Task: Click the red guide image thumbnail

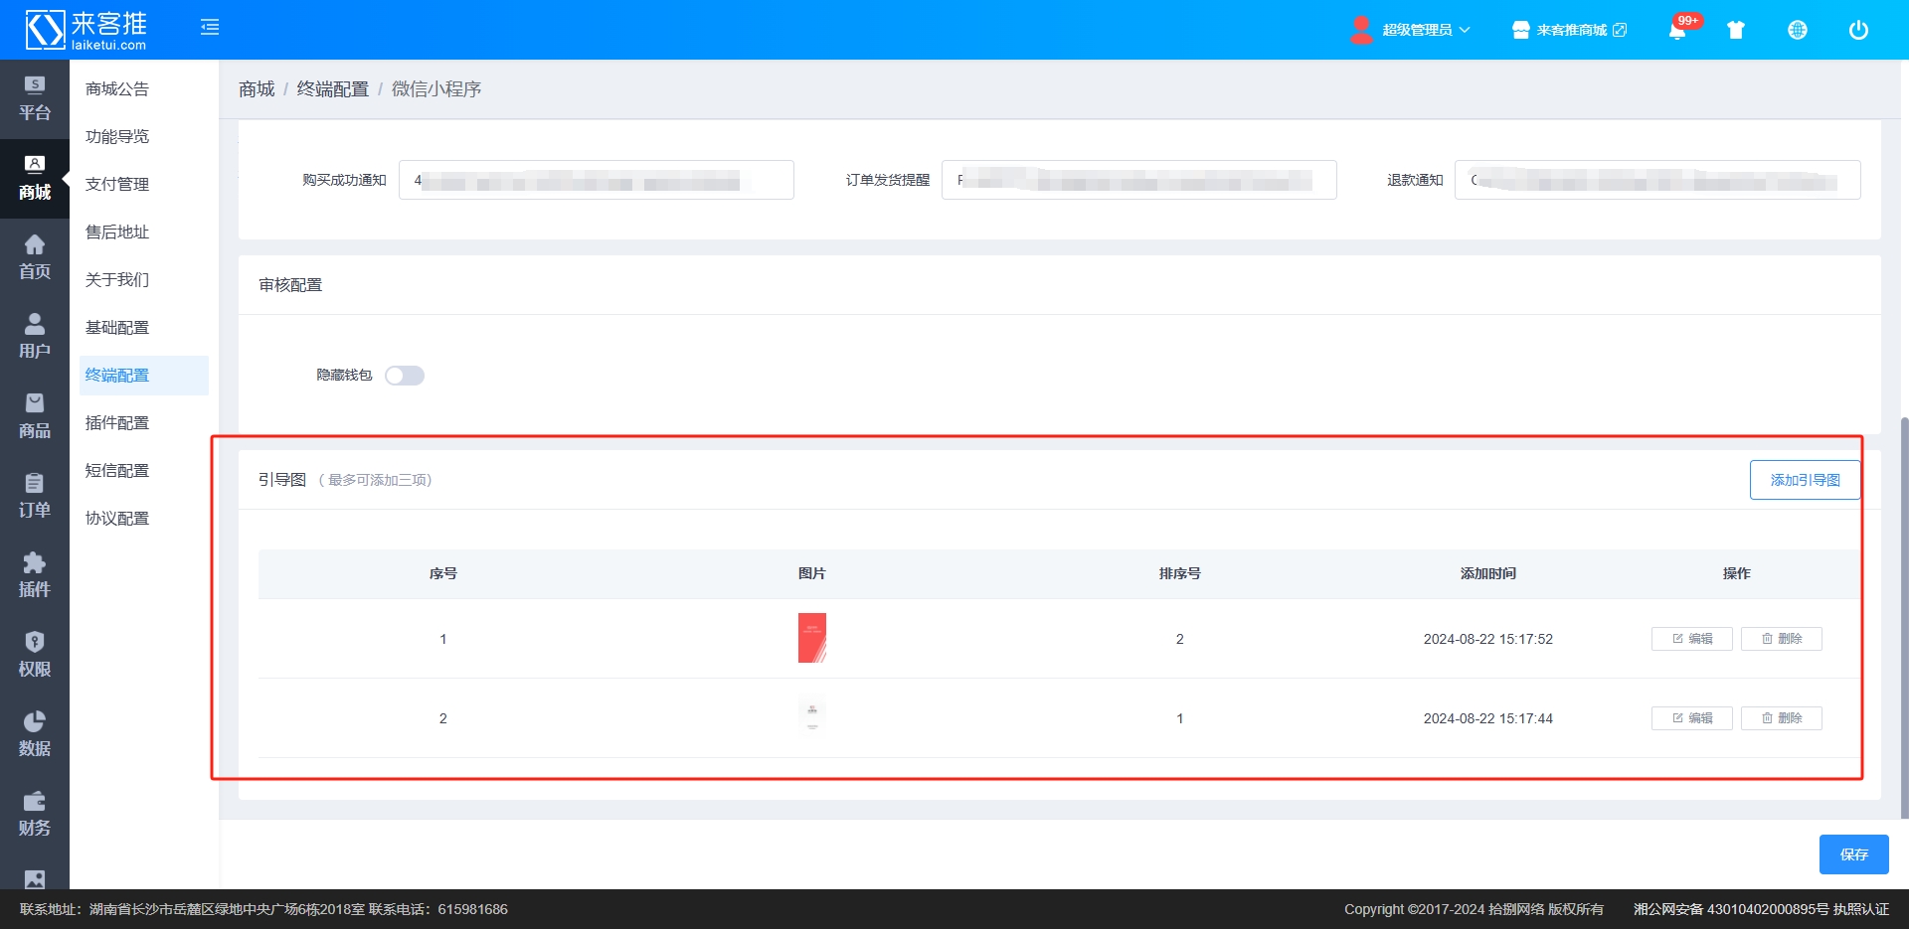Action: pos(812,638)
